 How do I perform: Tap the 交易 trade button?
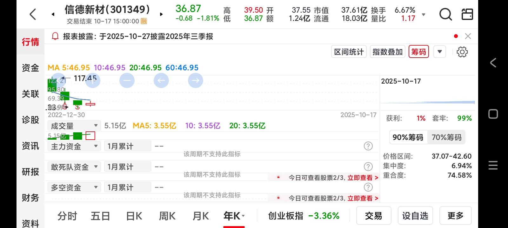pyautogui.click(x=374, y=216)
